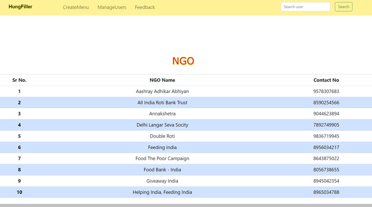Select the Double Roti name cell
This screenshot has width=372, height=207.
click(162, 136)
